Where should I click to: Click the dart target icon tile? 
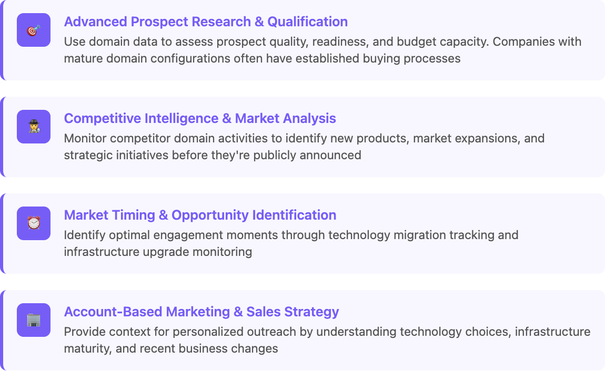34,30
